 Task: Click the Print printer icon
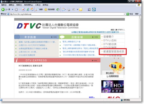click(x=69, y=9)
